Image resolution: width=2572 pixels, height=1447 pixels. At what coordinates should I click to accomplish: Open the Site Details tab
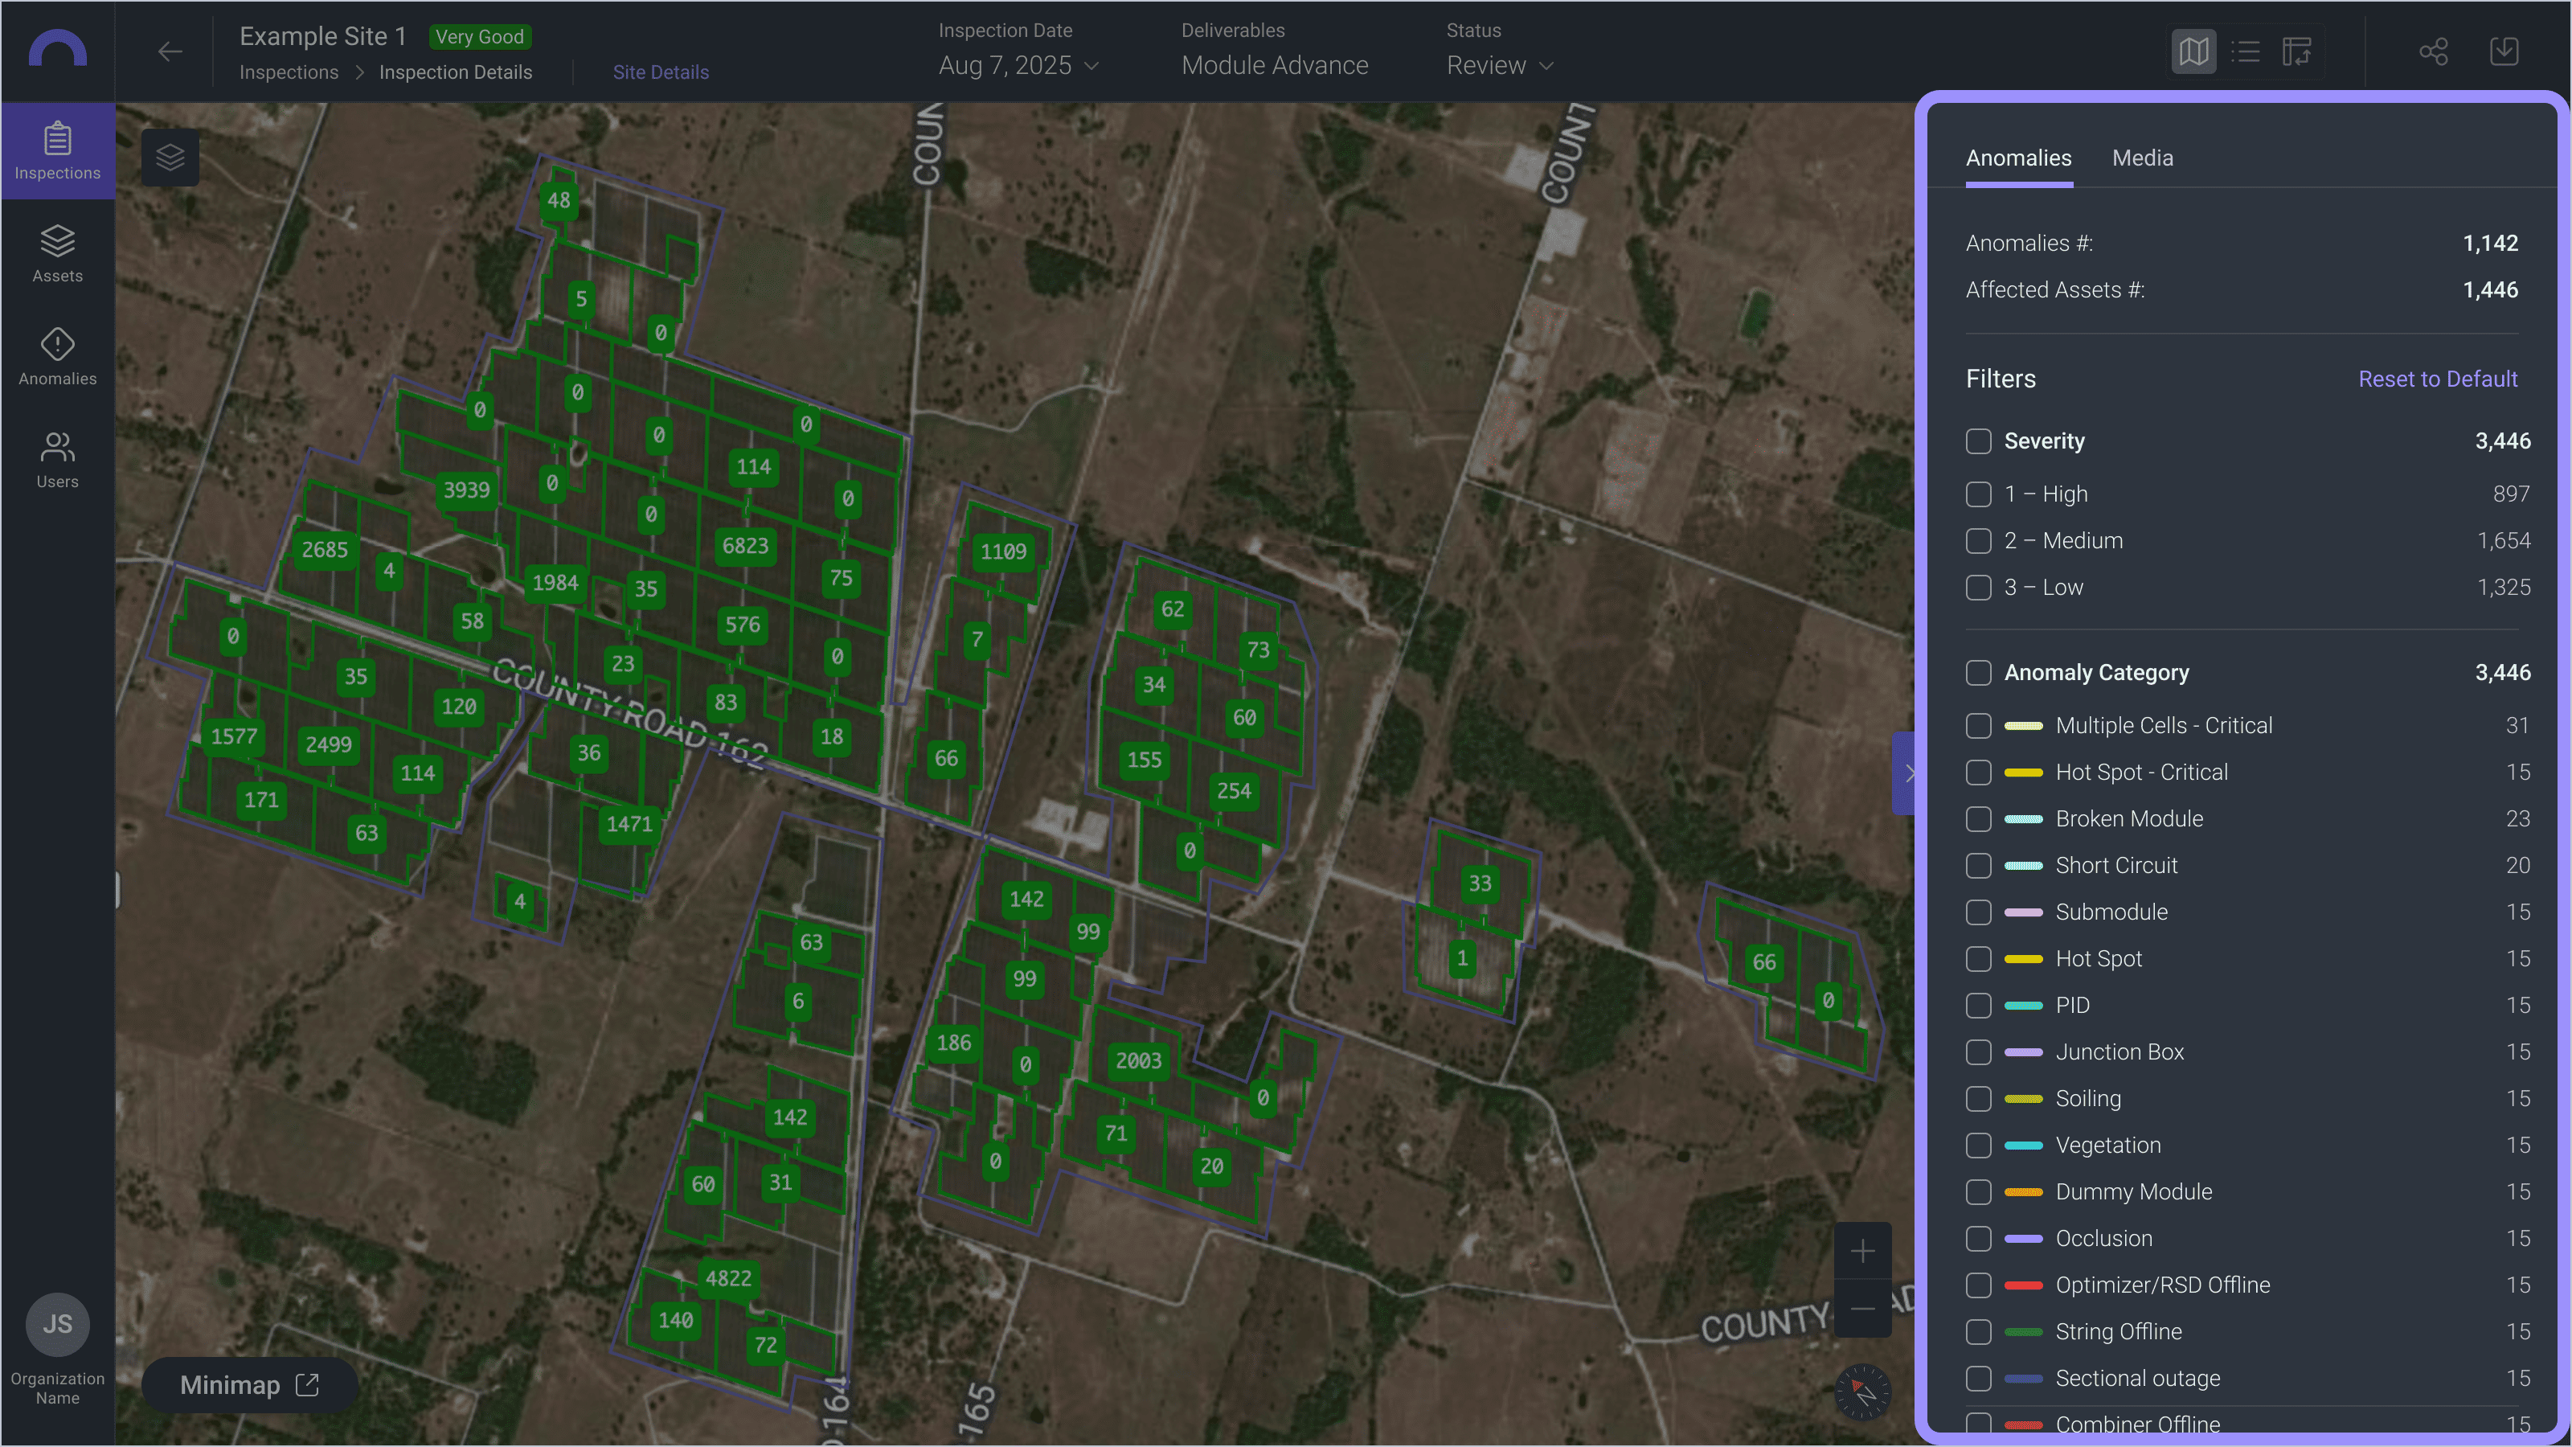[x=660, y=72]
